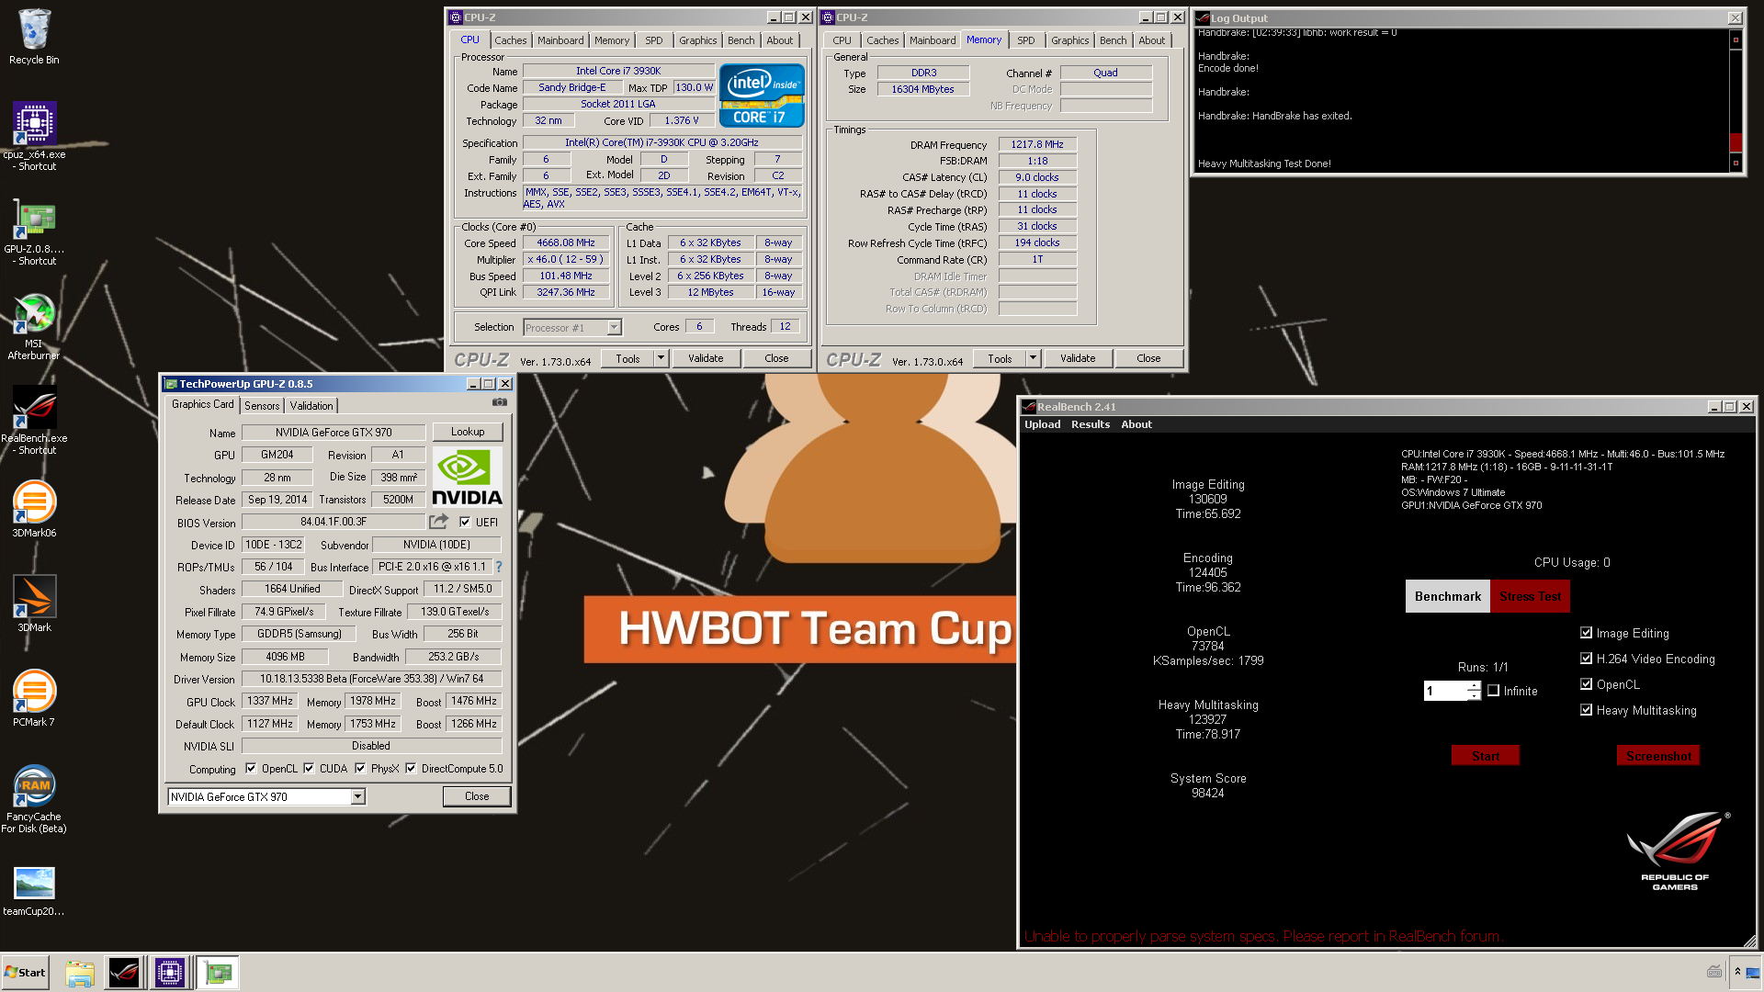Open FancyCache For Disk desktop icon
Viewport: 1764px width, 992px height.
(x=34, y=786)
